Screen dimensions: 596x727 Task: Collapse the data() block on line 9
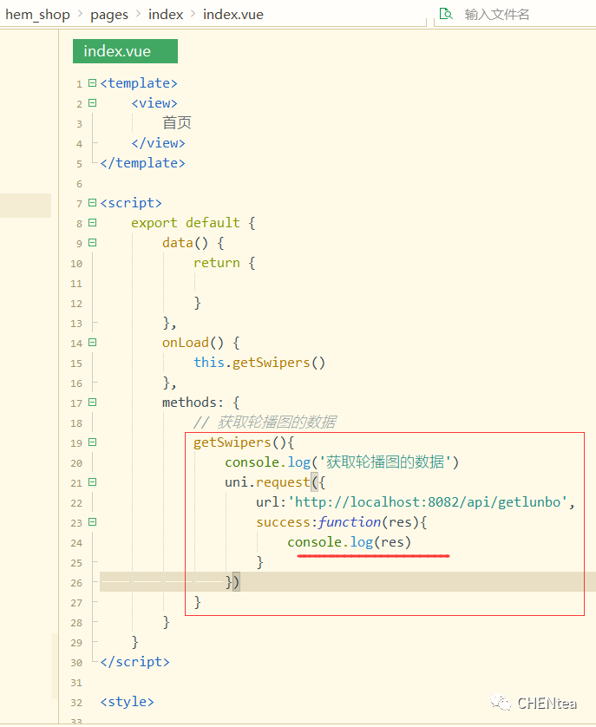click(92, 243)
